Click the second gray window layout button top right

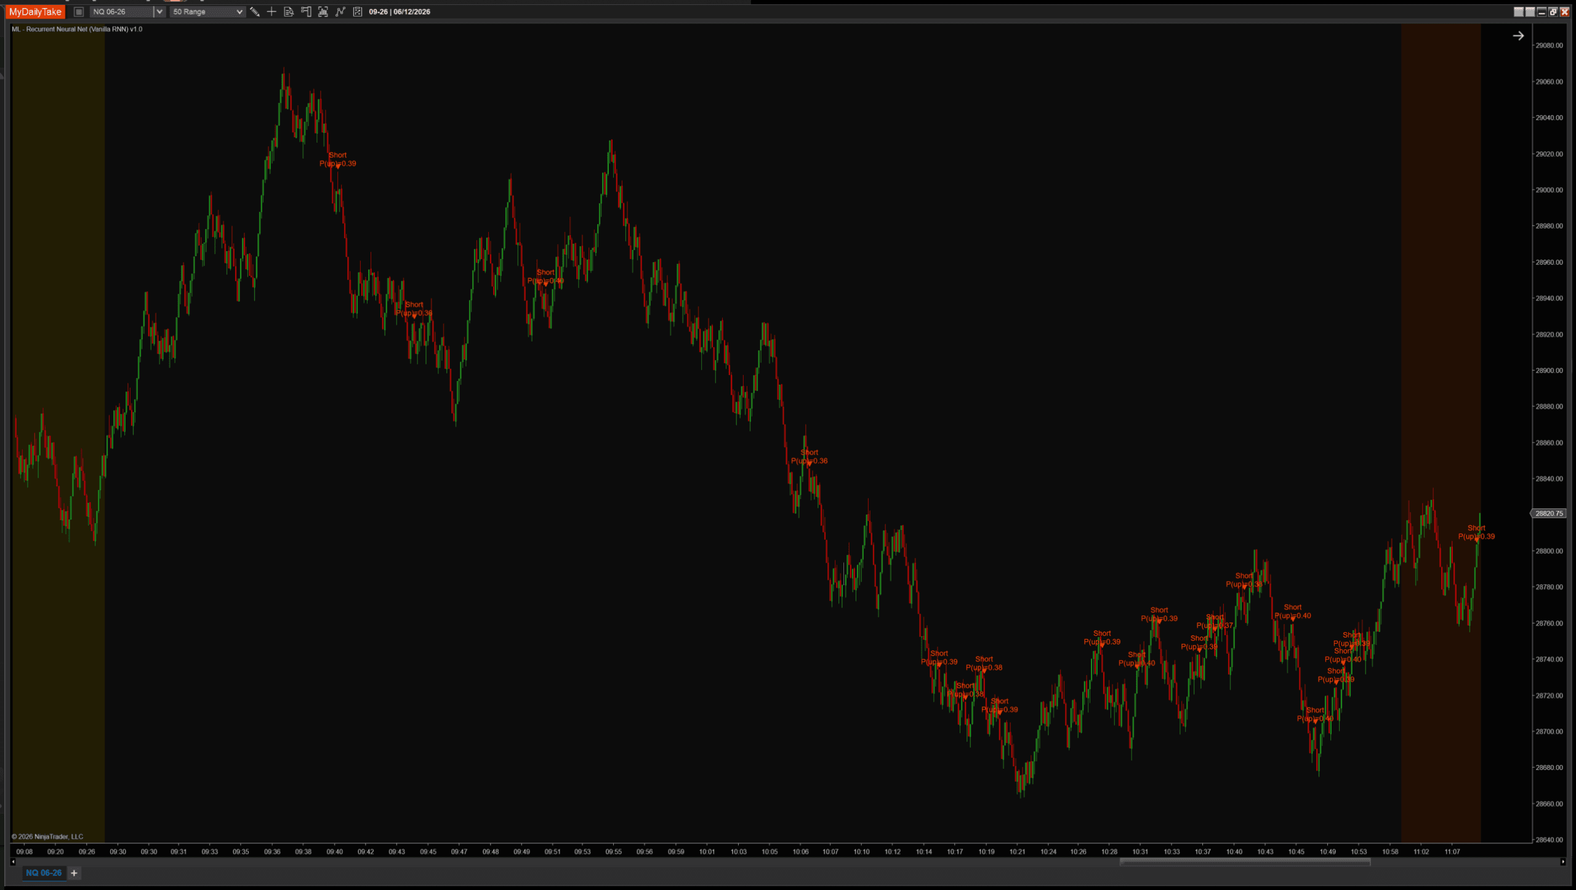click(x=1530, y=12)
